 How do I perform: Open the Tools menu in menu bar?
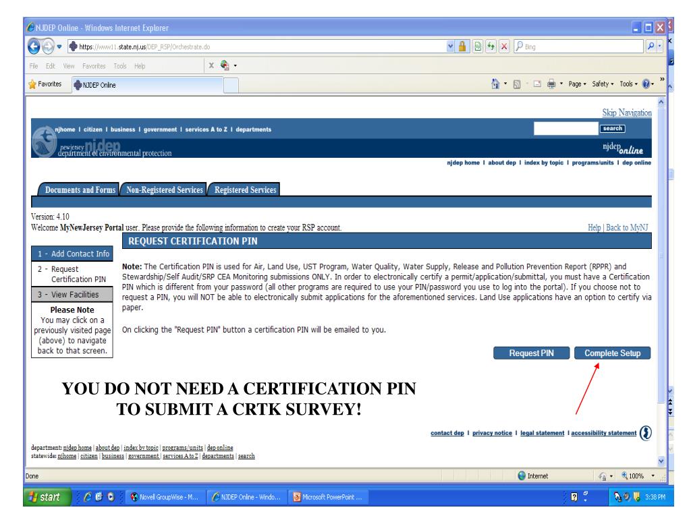(x=120, y=66)
